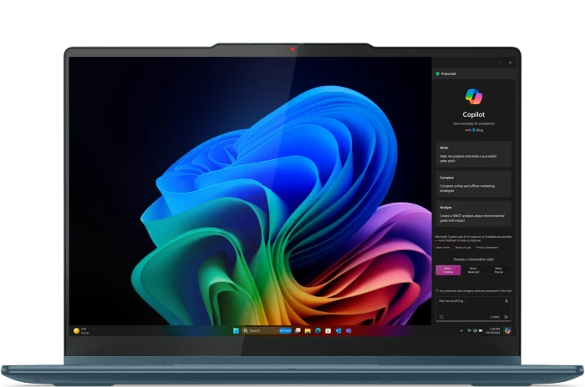Open the taskbar clock and date
The image size is (585, 387).
coord(493,331)
